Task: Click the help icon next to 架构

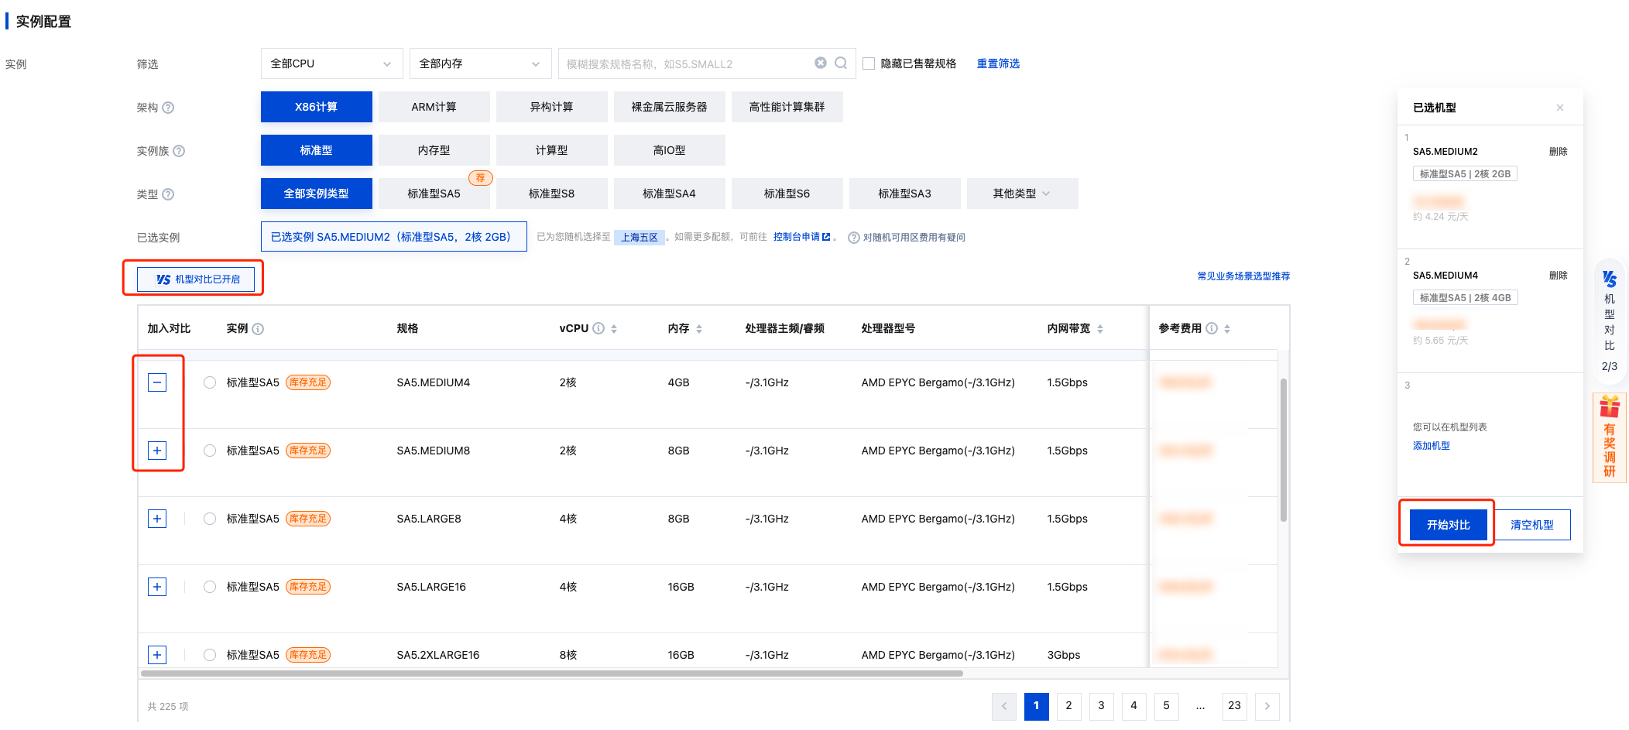Action: click(168, 108)
